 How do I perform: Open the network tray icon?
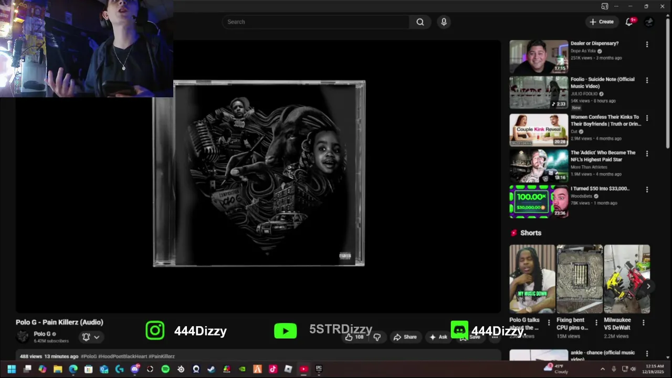625,369
